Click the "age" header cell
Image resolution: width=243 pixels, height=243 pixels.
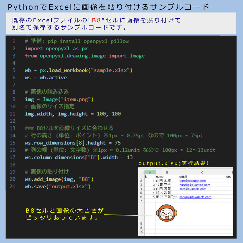229,177
